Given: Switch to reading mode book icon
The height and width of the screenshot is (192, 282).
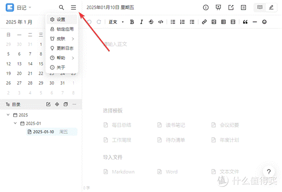Looking at the screenshot, I should [x=260, y=7].
